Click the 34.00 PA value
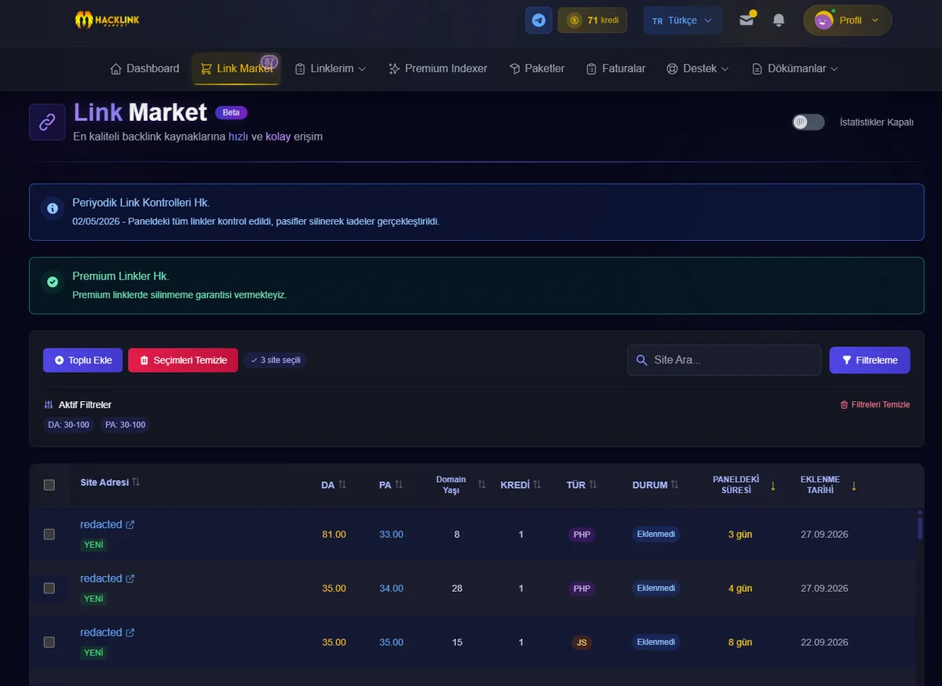This screenshot has width=942, height=686. click(x=391, y=589)
